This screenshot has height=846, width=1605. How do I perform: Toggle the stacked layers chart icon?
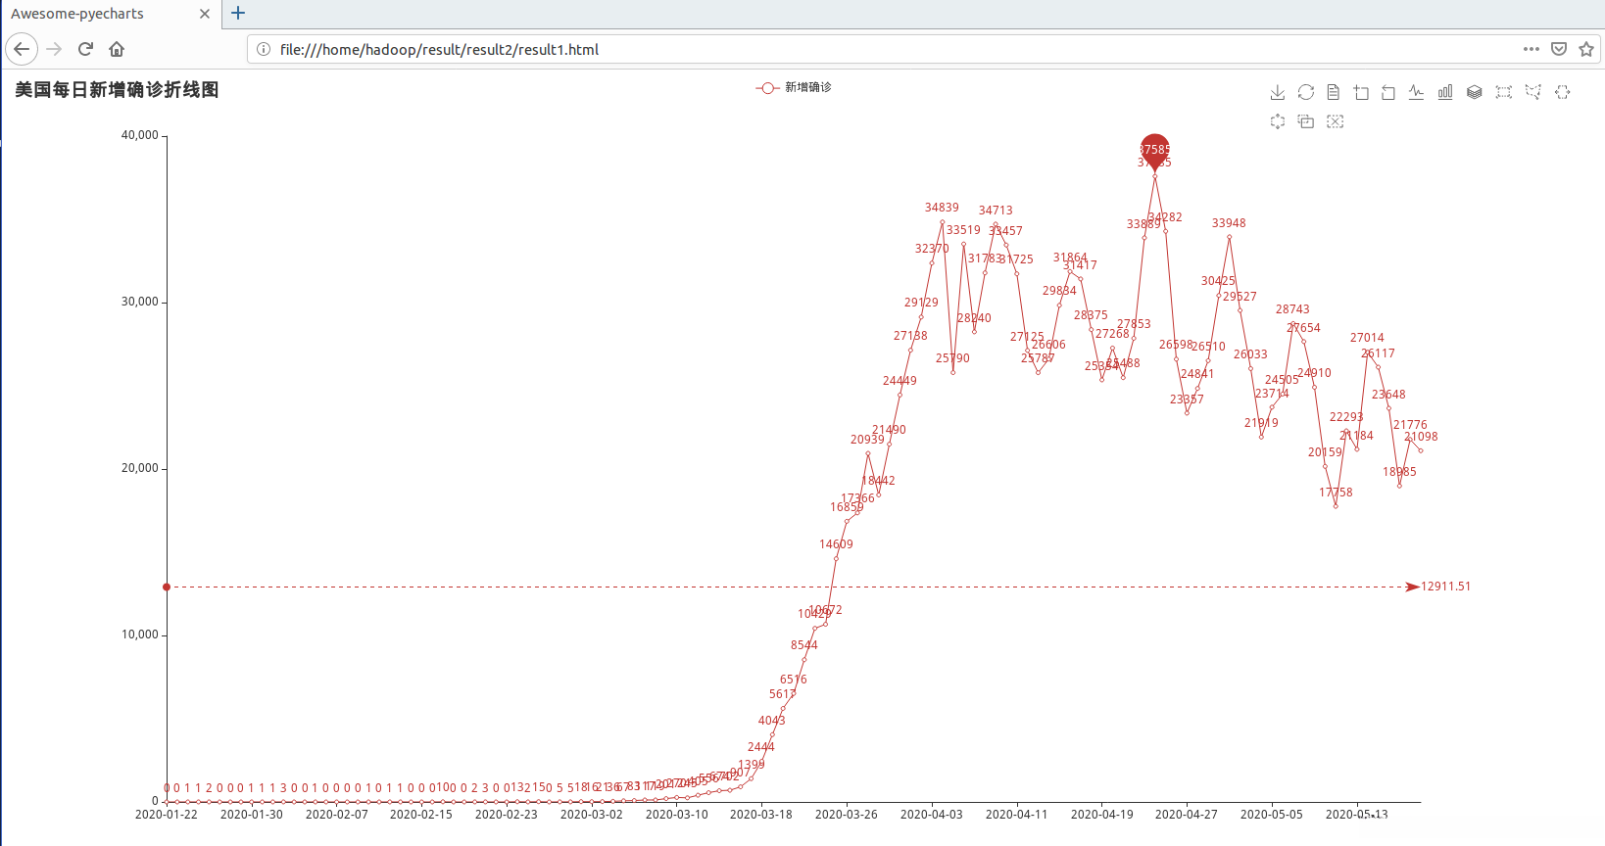pyautogui.click(x=1475, y=92)
